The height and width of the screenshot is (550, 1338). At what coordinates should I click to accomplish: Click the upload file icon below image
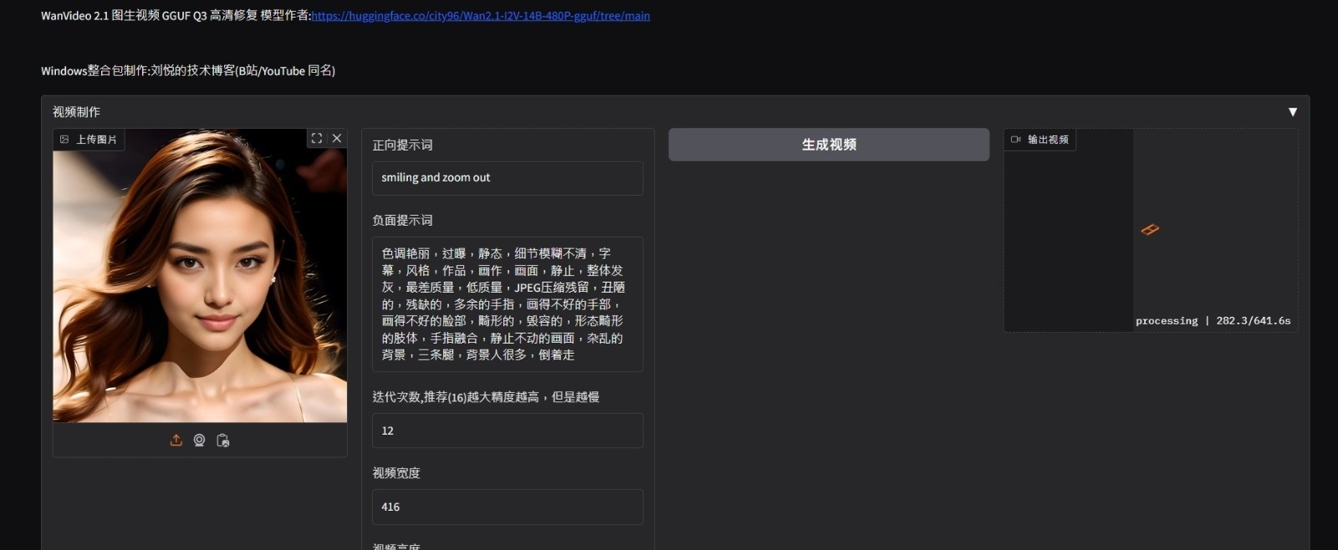(x=176, y=441)
